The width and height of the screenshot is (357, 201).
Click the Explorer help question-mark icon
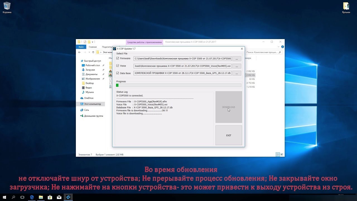tap(283, 47)
